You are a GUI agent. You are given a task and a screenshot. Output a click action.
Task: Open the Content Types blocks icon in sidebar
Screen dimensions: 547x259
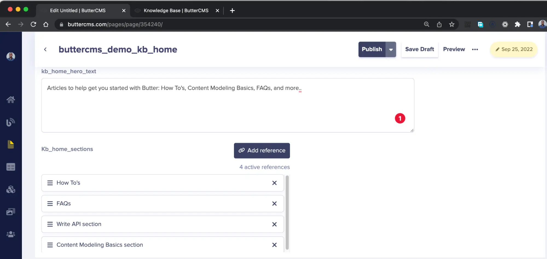(11, 189)
